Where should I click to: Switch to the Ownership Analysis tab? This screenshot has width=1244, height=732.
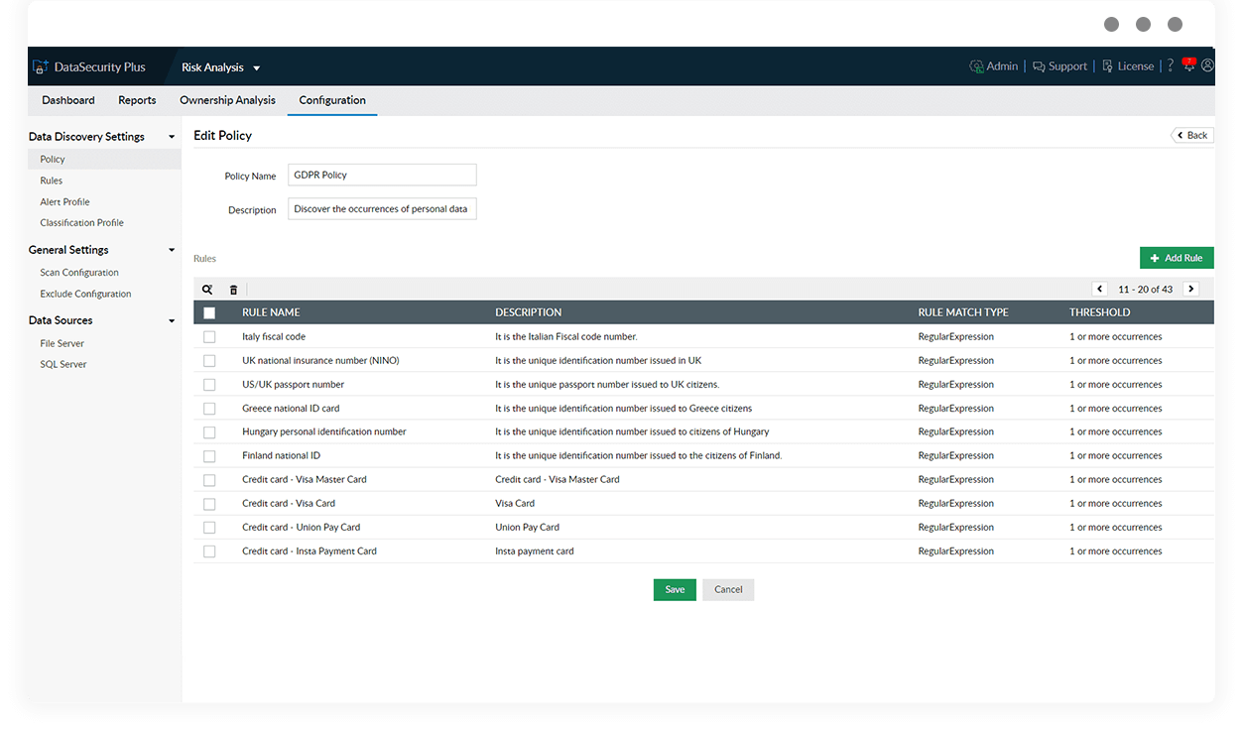[227, 100]
